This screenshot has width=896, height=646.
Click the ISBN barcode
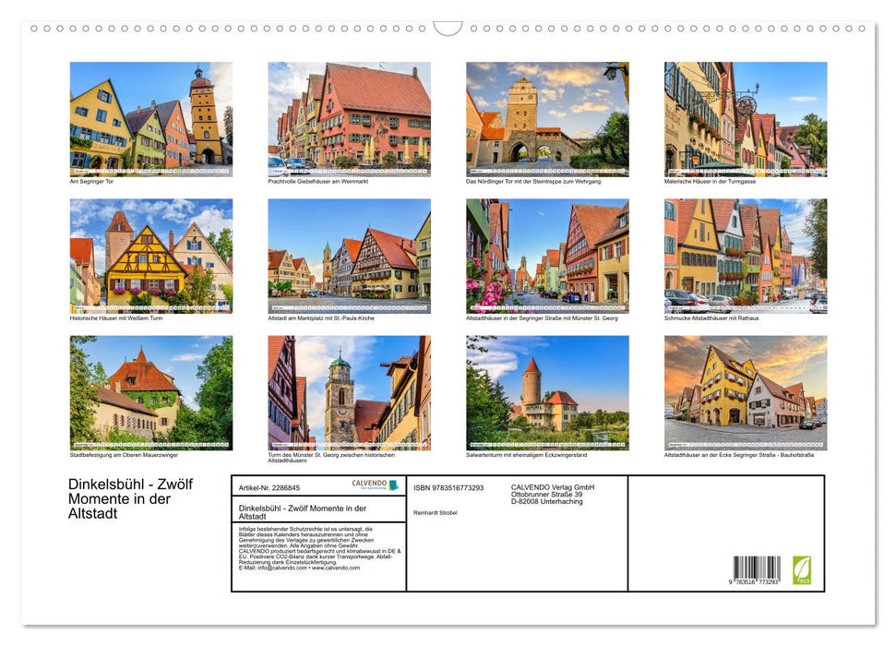pos(758,568)
